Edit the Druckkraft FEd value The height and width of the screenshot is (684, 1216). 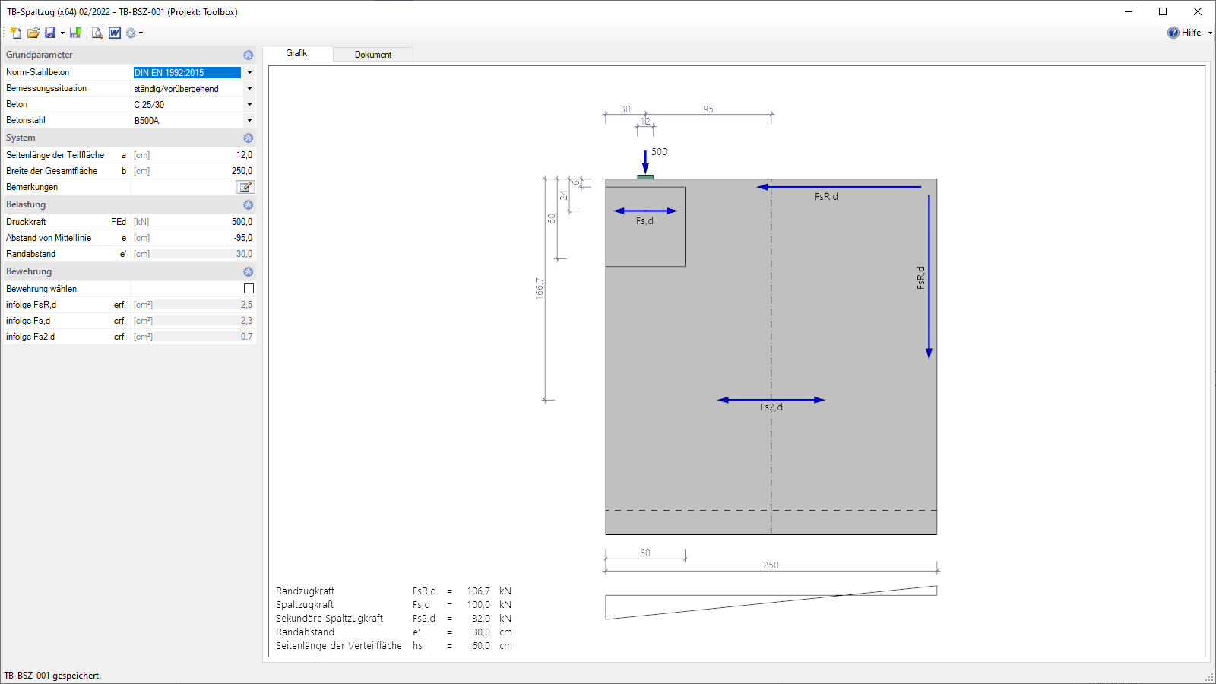click(203, 222)
